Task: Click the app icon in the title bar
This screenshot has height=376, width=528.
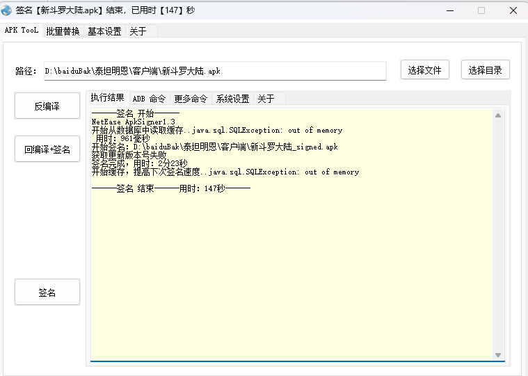Action: (6, 10)
